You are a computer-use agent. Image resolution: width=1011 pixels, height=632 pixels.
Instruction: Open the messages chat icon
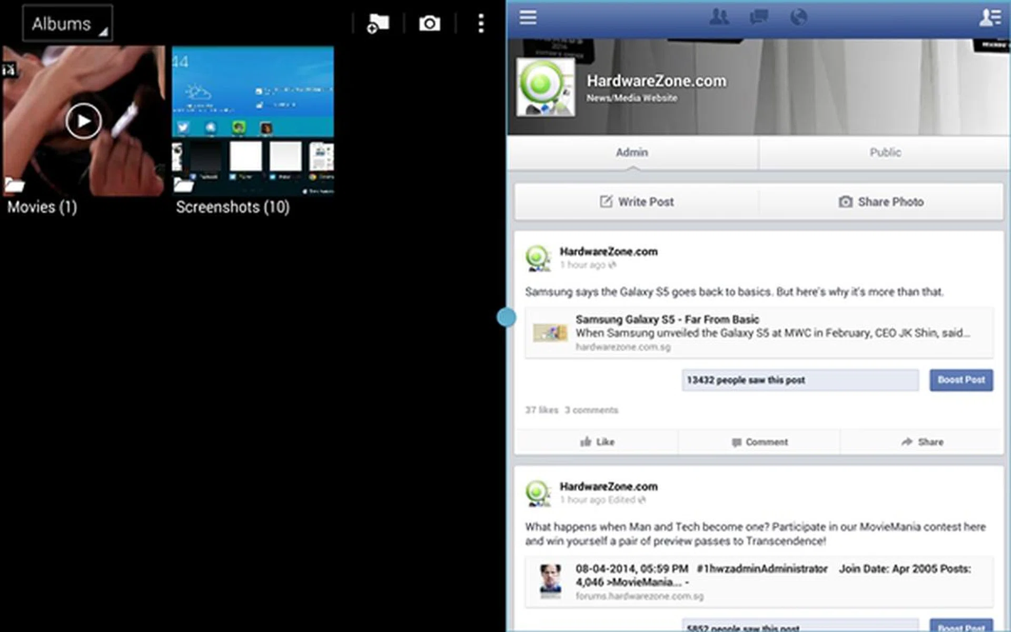[x=758, y=17]
